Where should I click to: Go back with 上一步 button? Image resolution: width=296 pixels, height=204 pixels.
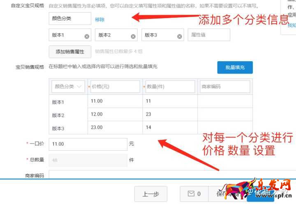pyautogui.click(x=150, y=194)
